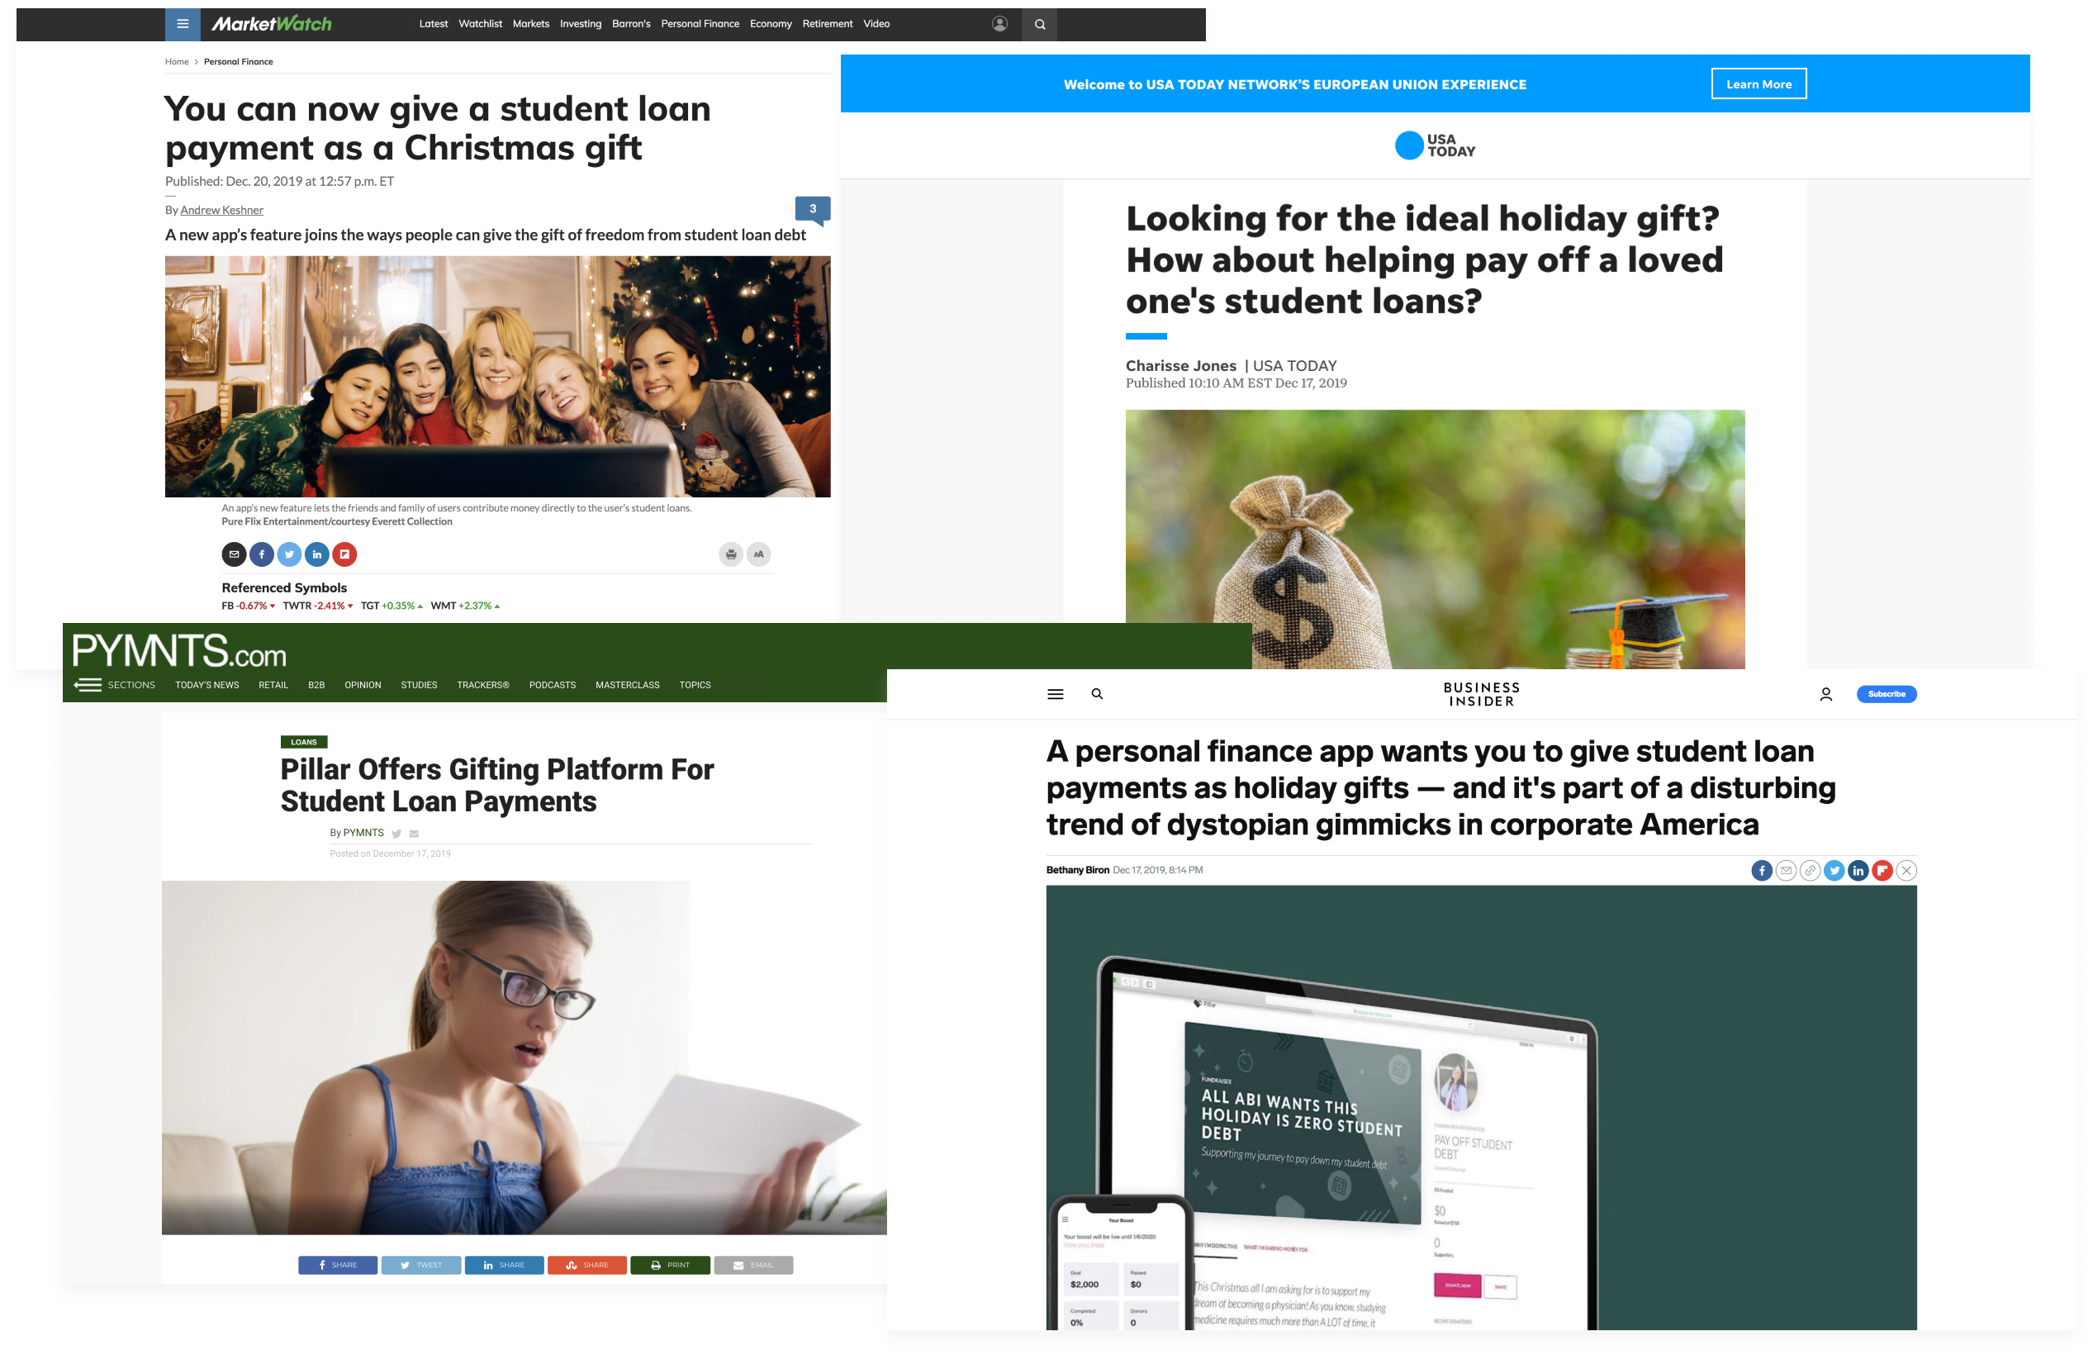
Task: Click Personal Finance breadcrumb on MarketWatch
Action: pyautogui.click(x=239, y=62)
